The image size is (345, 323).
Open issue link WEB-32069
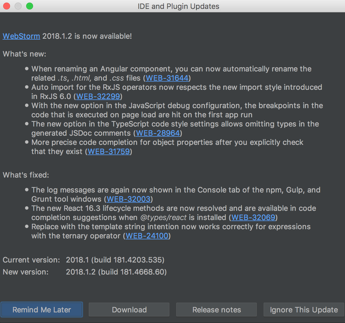click(253, 217)
